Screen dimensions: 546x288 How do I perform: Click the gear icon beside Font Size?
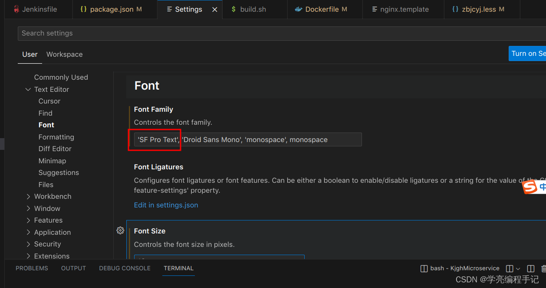point(120,230)
